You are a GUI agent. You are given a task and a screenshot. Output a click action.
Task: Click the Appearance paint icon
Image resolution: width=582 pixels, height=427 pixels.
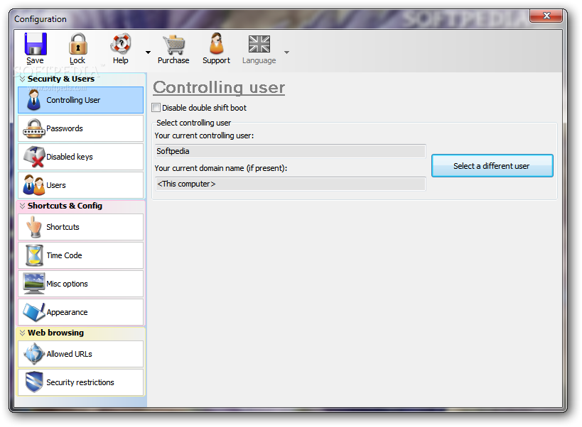point(34,312)
